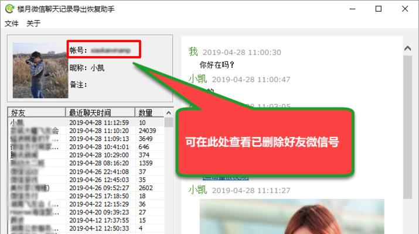Click the chat pane vertical scrollbar thumb
419x234 pixels.
tap(407, 127)
